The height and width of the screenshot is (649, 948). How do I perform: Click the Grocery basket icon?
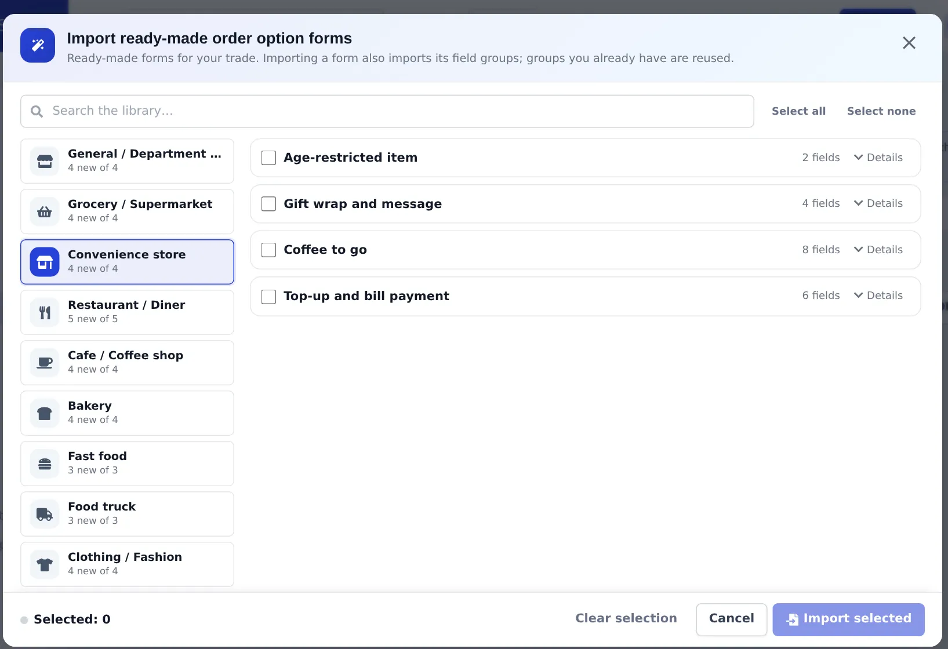coord(45,212)
